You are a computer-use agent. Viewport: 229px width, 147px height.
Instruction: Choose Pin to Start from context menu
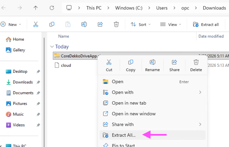click(152, 145)
